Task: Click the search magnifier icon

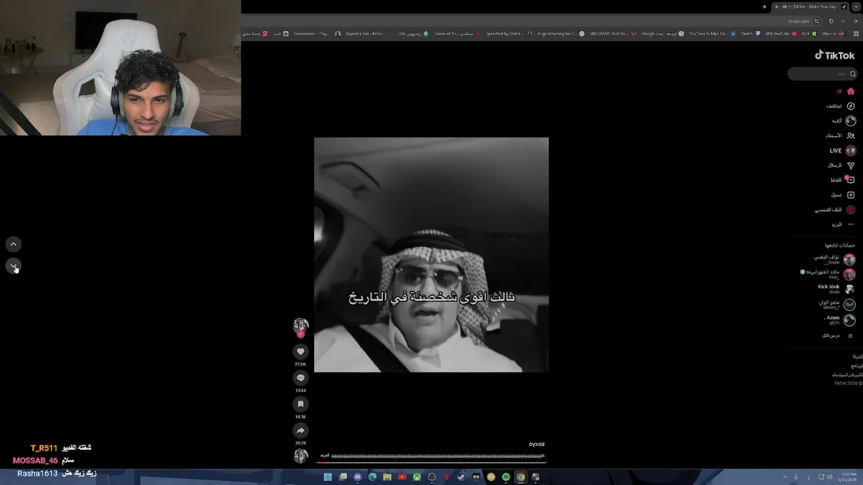Action: pyautogui.click(x=852, y=73)
